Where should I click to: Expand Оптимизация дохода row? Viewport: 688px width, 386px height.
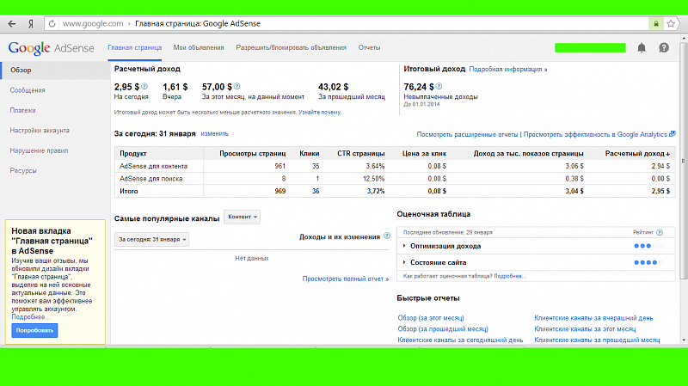coord(404,246)
